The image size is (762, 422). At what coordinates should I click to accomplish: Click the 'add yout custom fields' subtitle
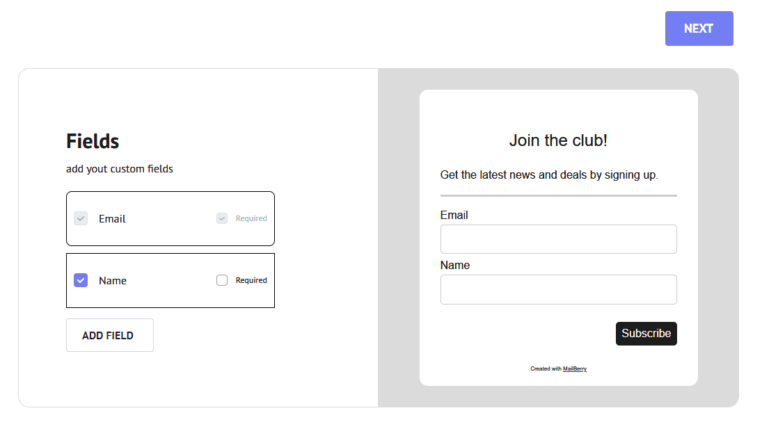120,169
